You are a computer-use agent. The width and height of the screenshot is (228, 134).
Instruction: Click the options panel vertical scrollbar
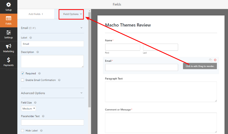pos(89,60)
